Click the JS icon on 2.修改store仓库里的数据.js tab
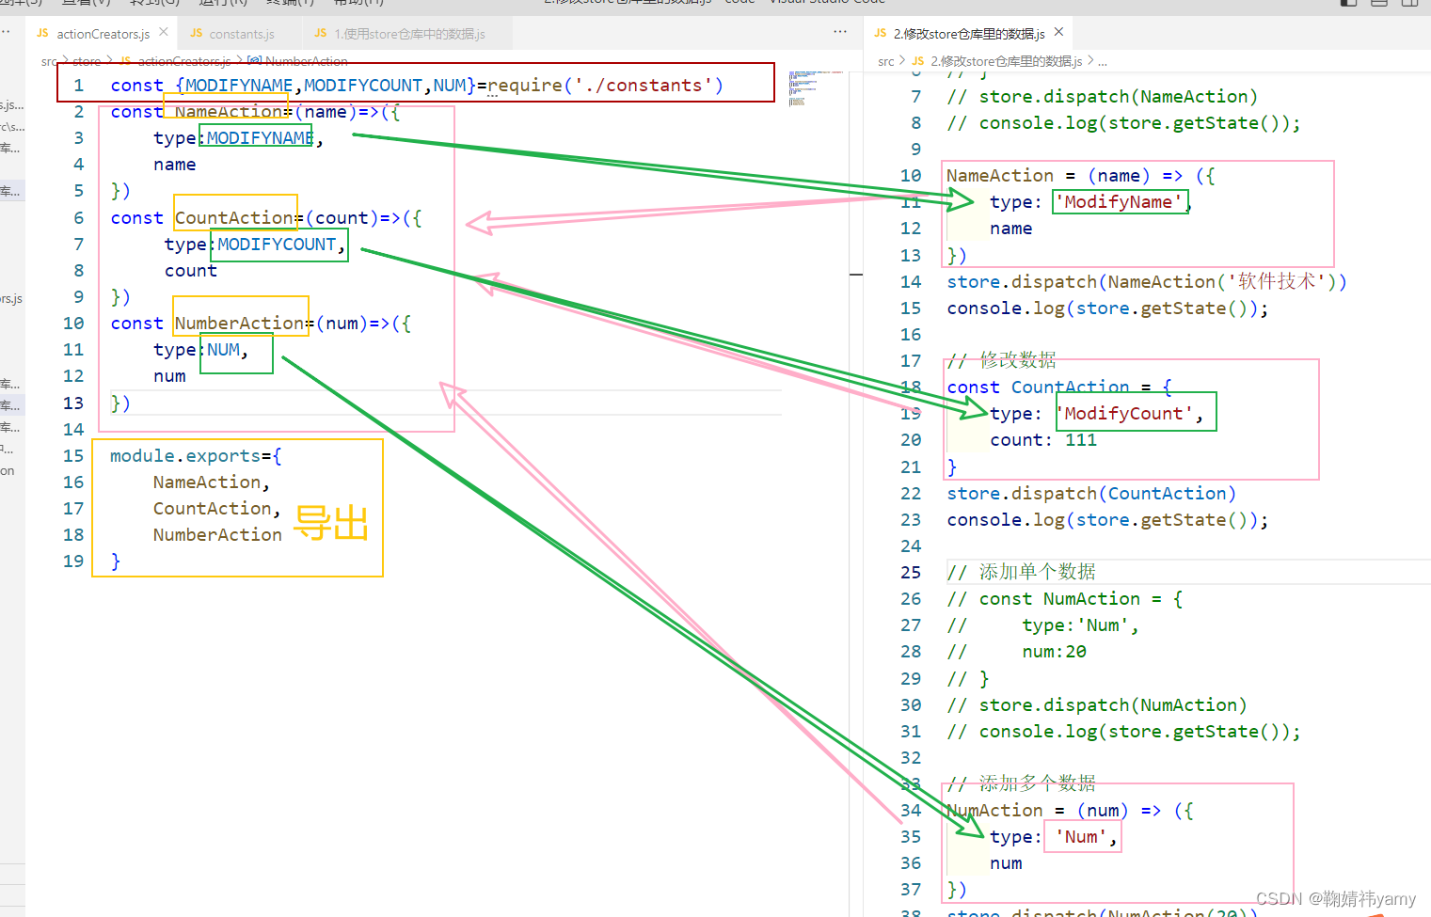1431x917 pixels. 880,33
